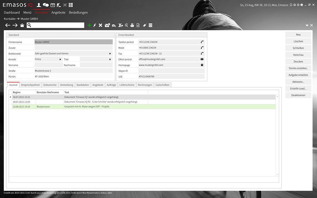Click the printer icon in toolbar
This screenshot has width=317, height=198.
point(132,25)
